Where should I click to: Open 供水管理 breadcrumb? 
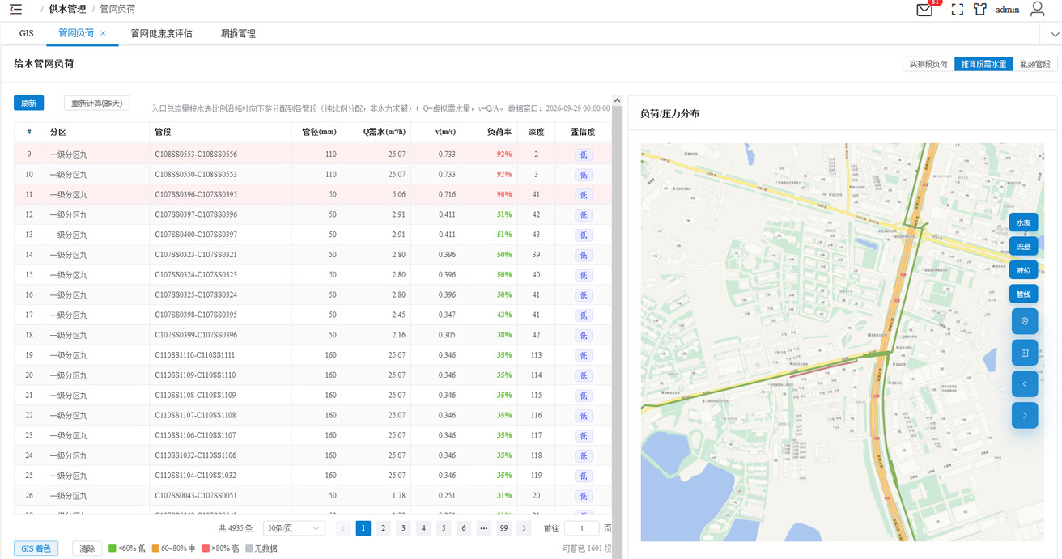tap(67, 10)
